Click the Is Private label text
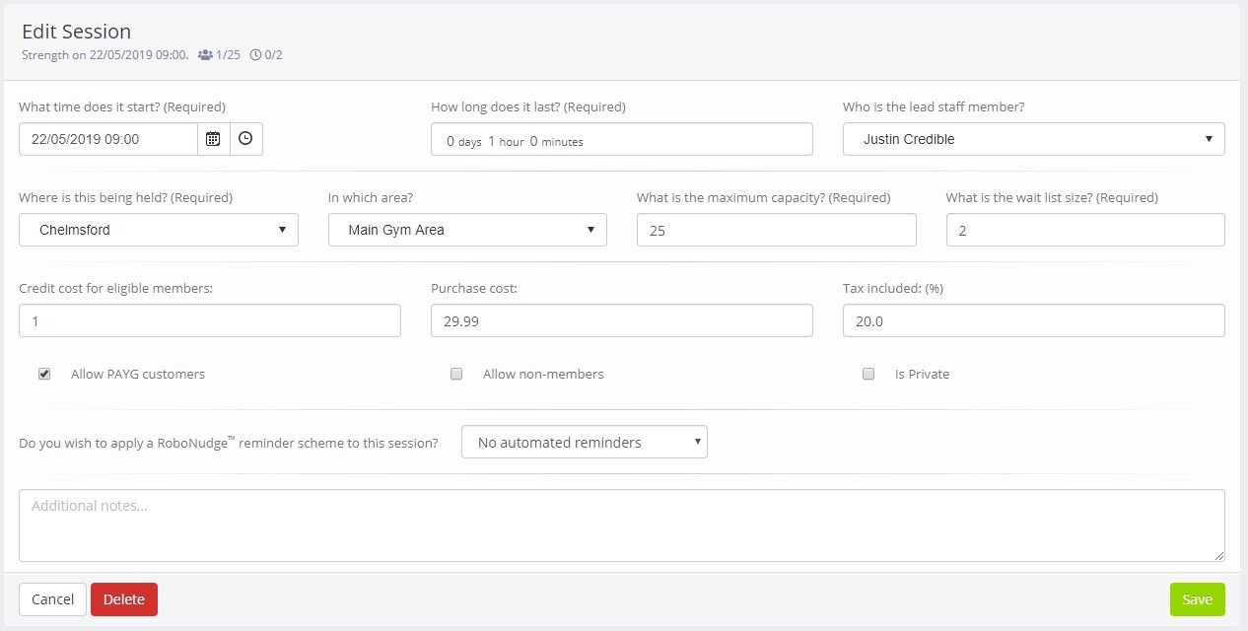This screenshot has width=1248, height=631. click(x=922, y=374)
